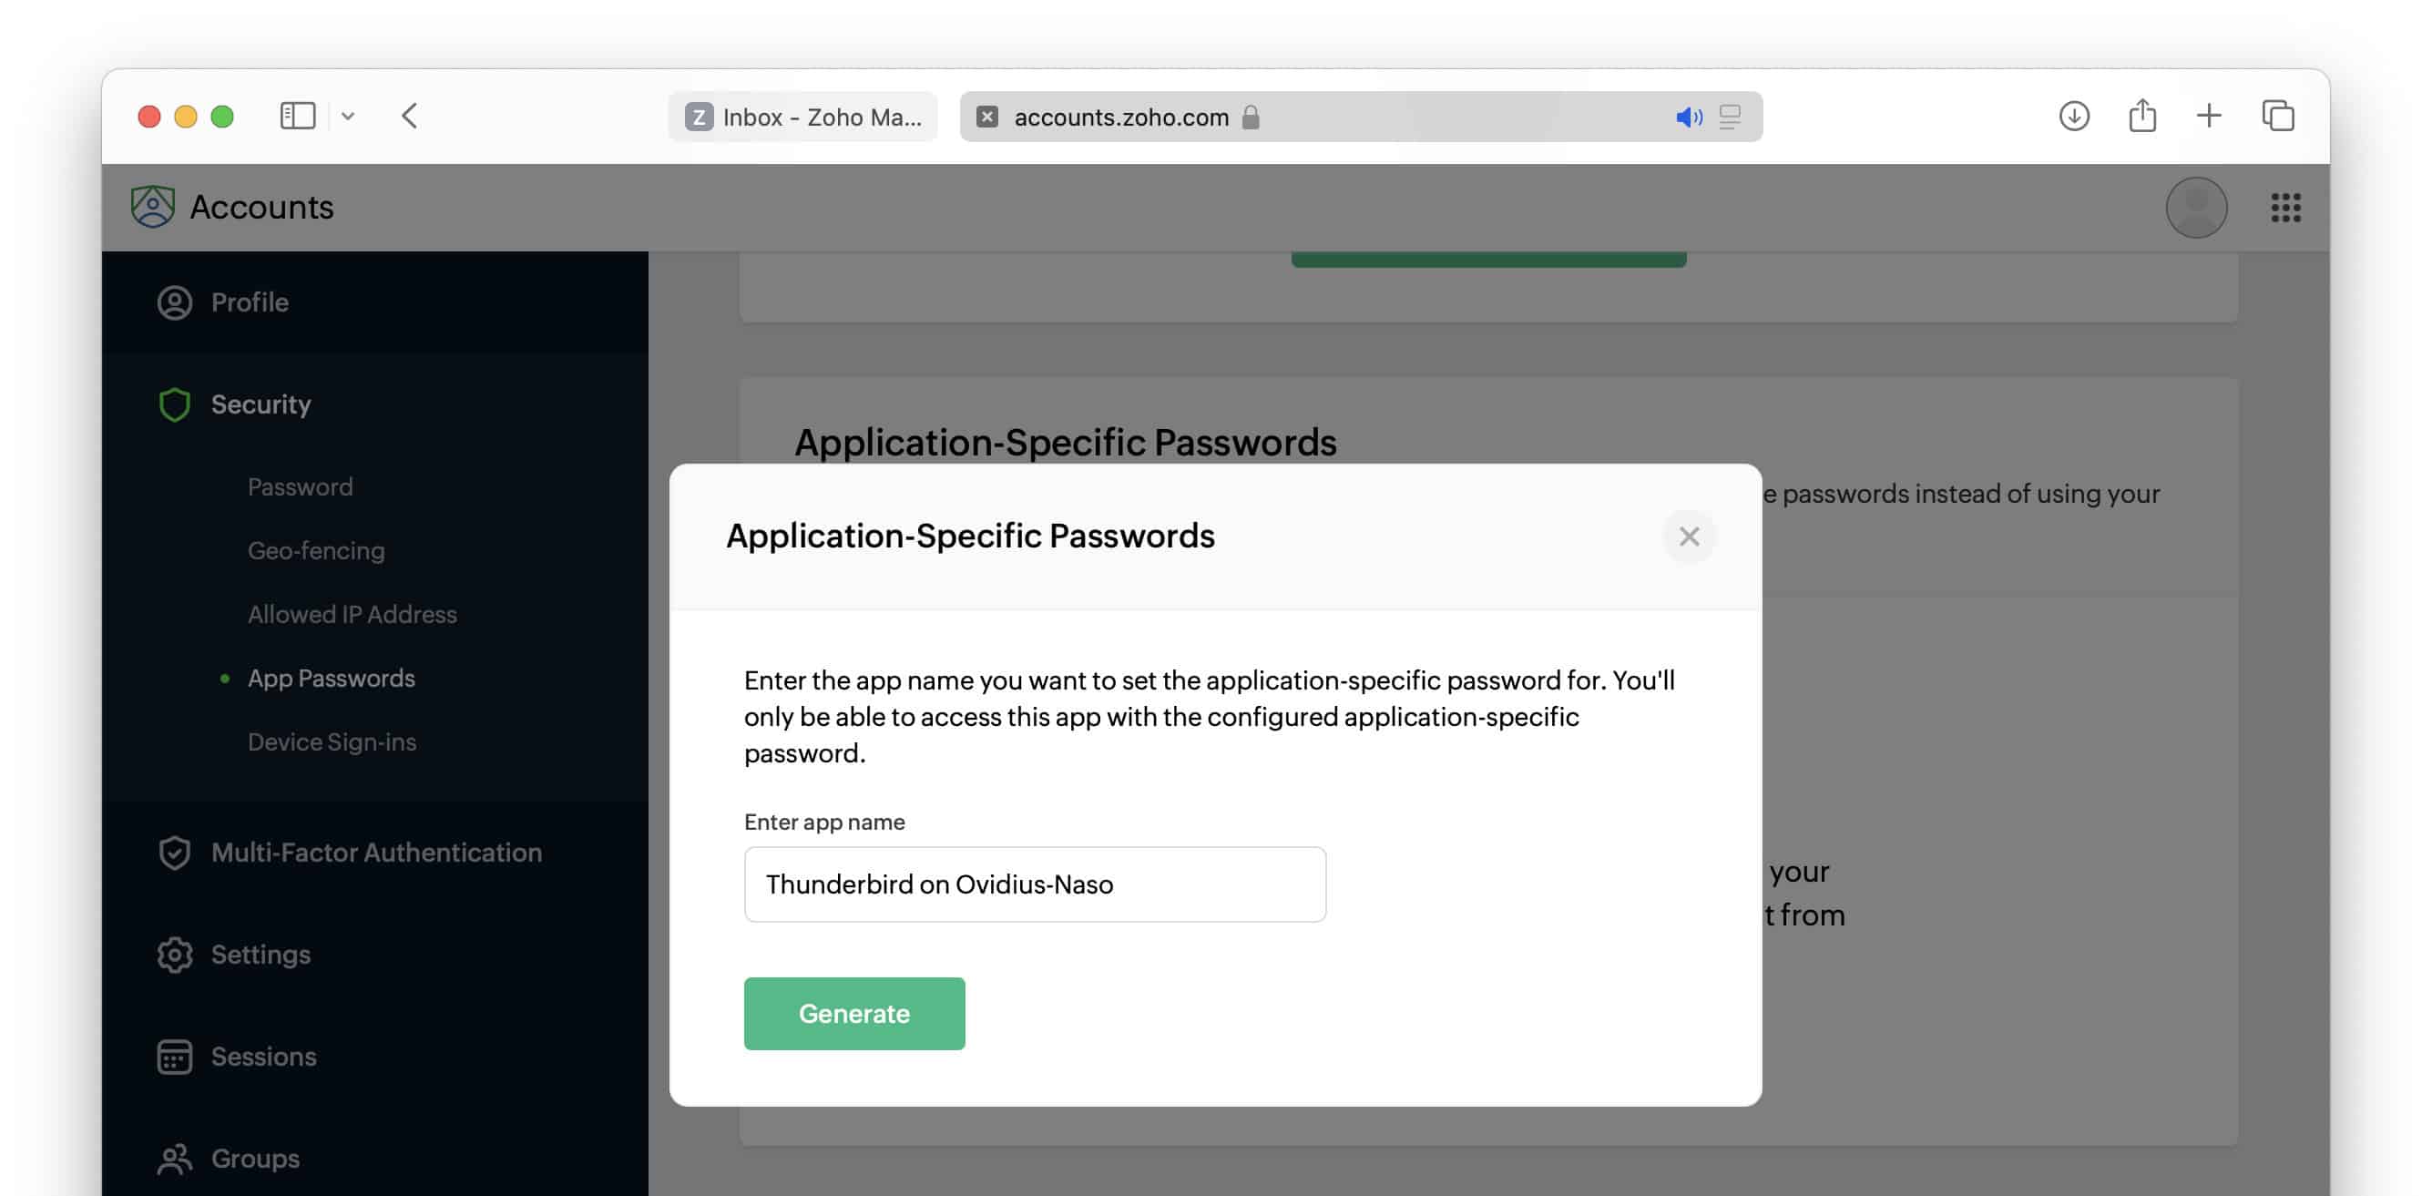Open Profile in the sidebar

click(x=250, y=302)
